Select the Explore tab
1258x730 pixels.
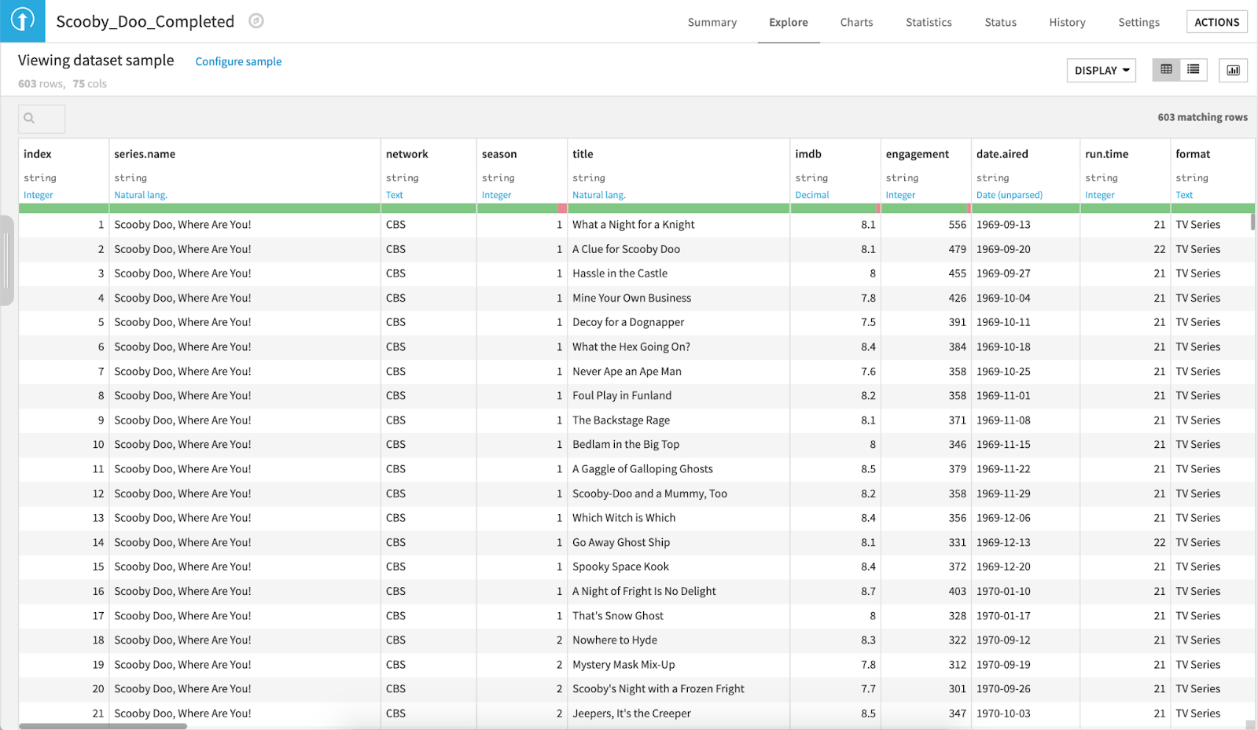789,22
